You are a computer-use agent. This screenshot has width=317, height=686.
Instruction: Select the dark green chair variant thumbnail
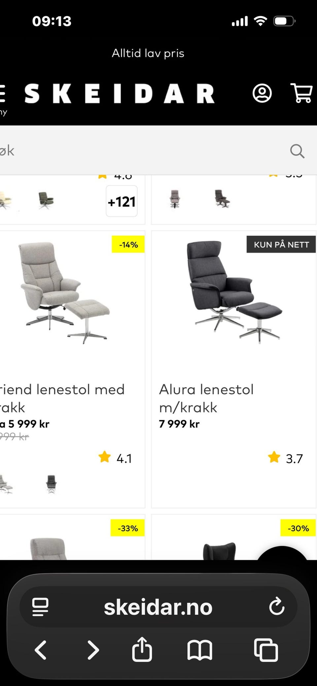point(46,200)
